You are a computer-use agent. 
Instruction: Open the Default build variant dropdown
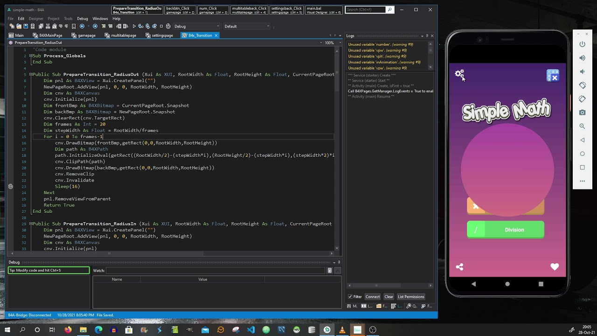coord(247,26)
